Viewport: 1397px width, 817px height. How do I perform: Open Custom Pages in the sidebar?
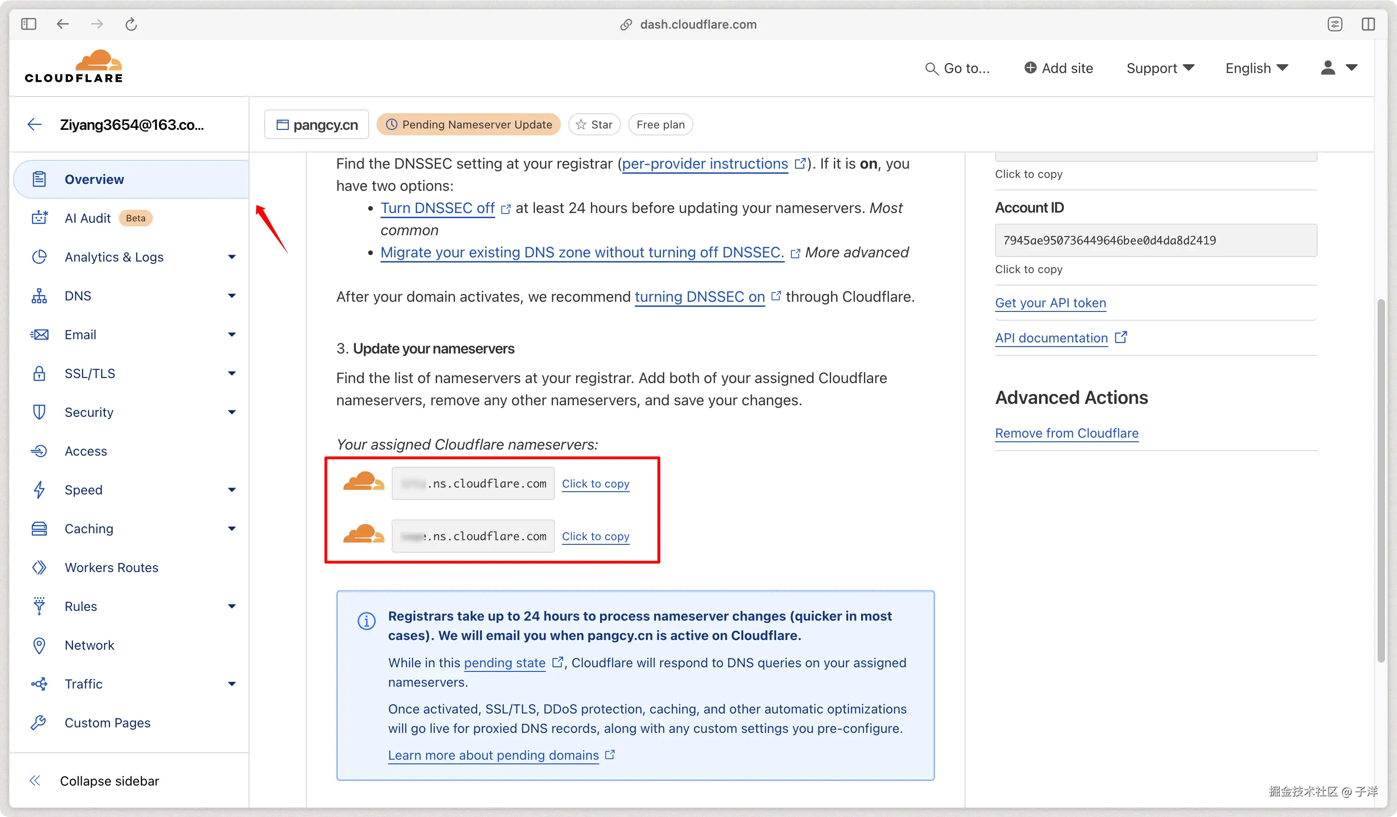107,722
